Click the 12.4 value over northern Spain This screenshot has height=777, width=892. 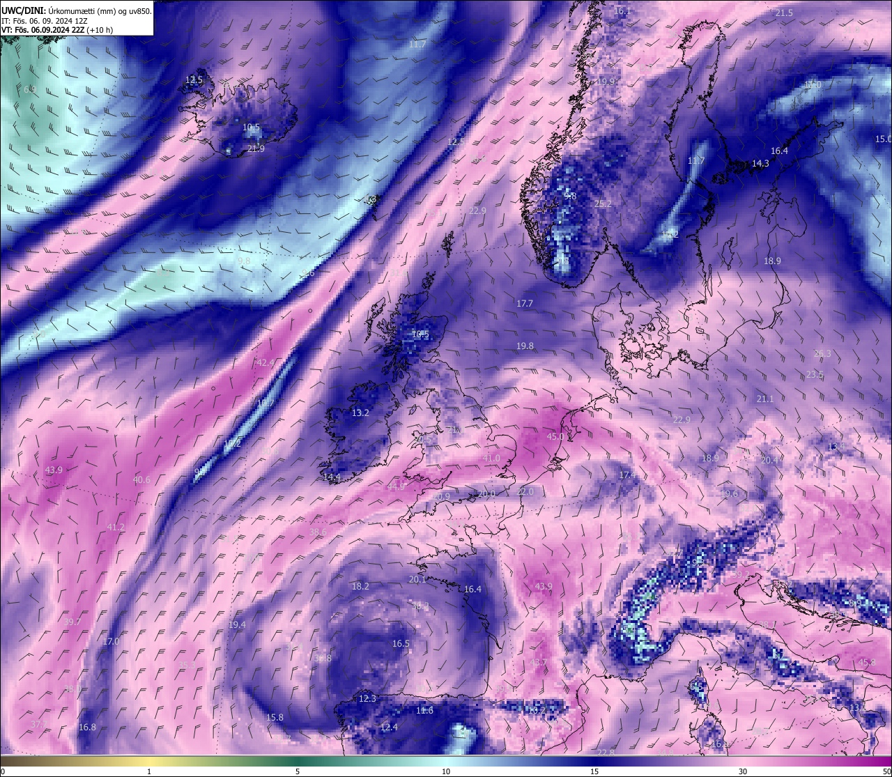pos(389,727)
